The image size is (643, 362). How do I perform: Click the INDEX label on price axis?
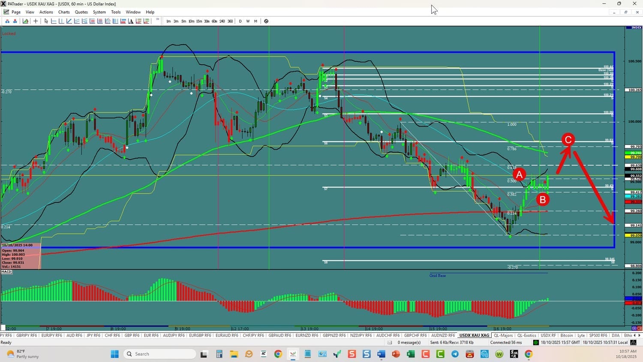[x=636, y=27]
